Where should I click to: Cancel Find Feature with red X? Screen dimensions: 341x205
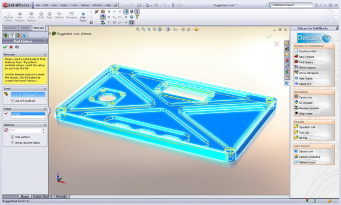(11, 47)
